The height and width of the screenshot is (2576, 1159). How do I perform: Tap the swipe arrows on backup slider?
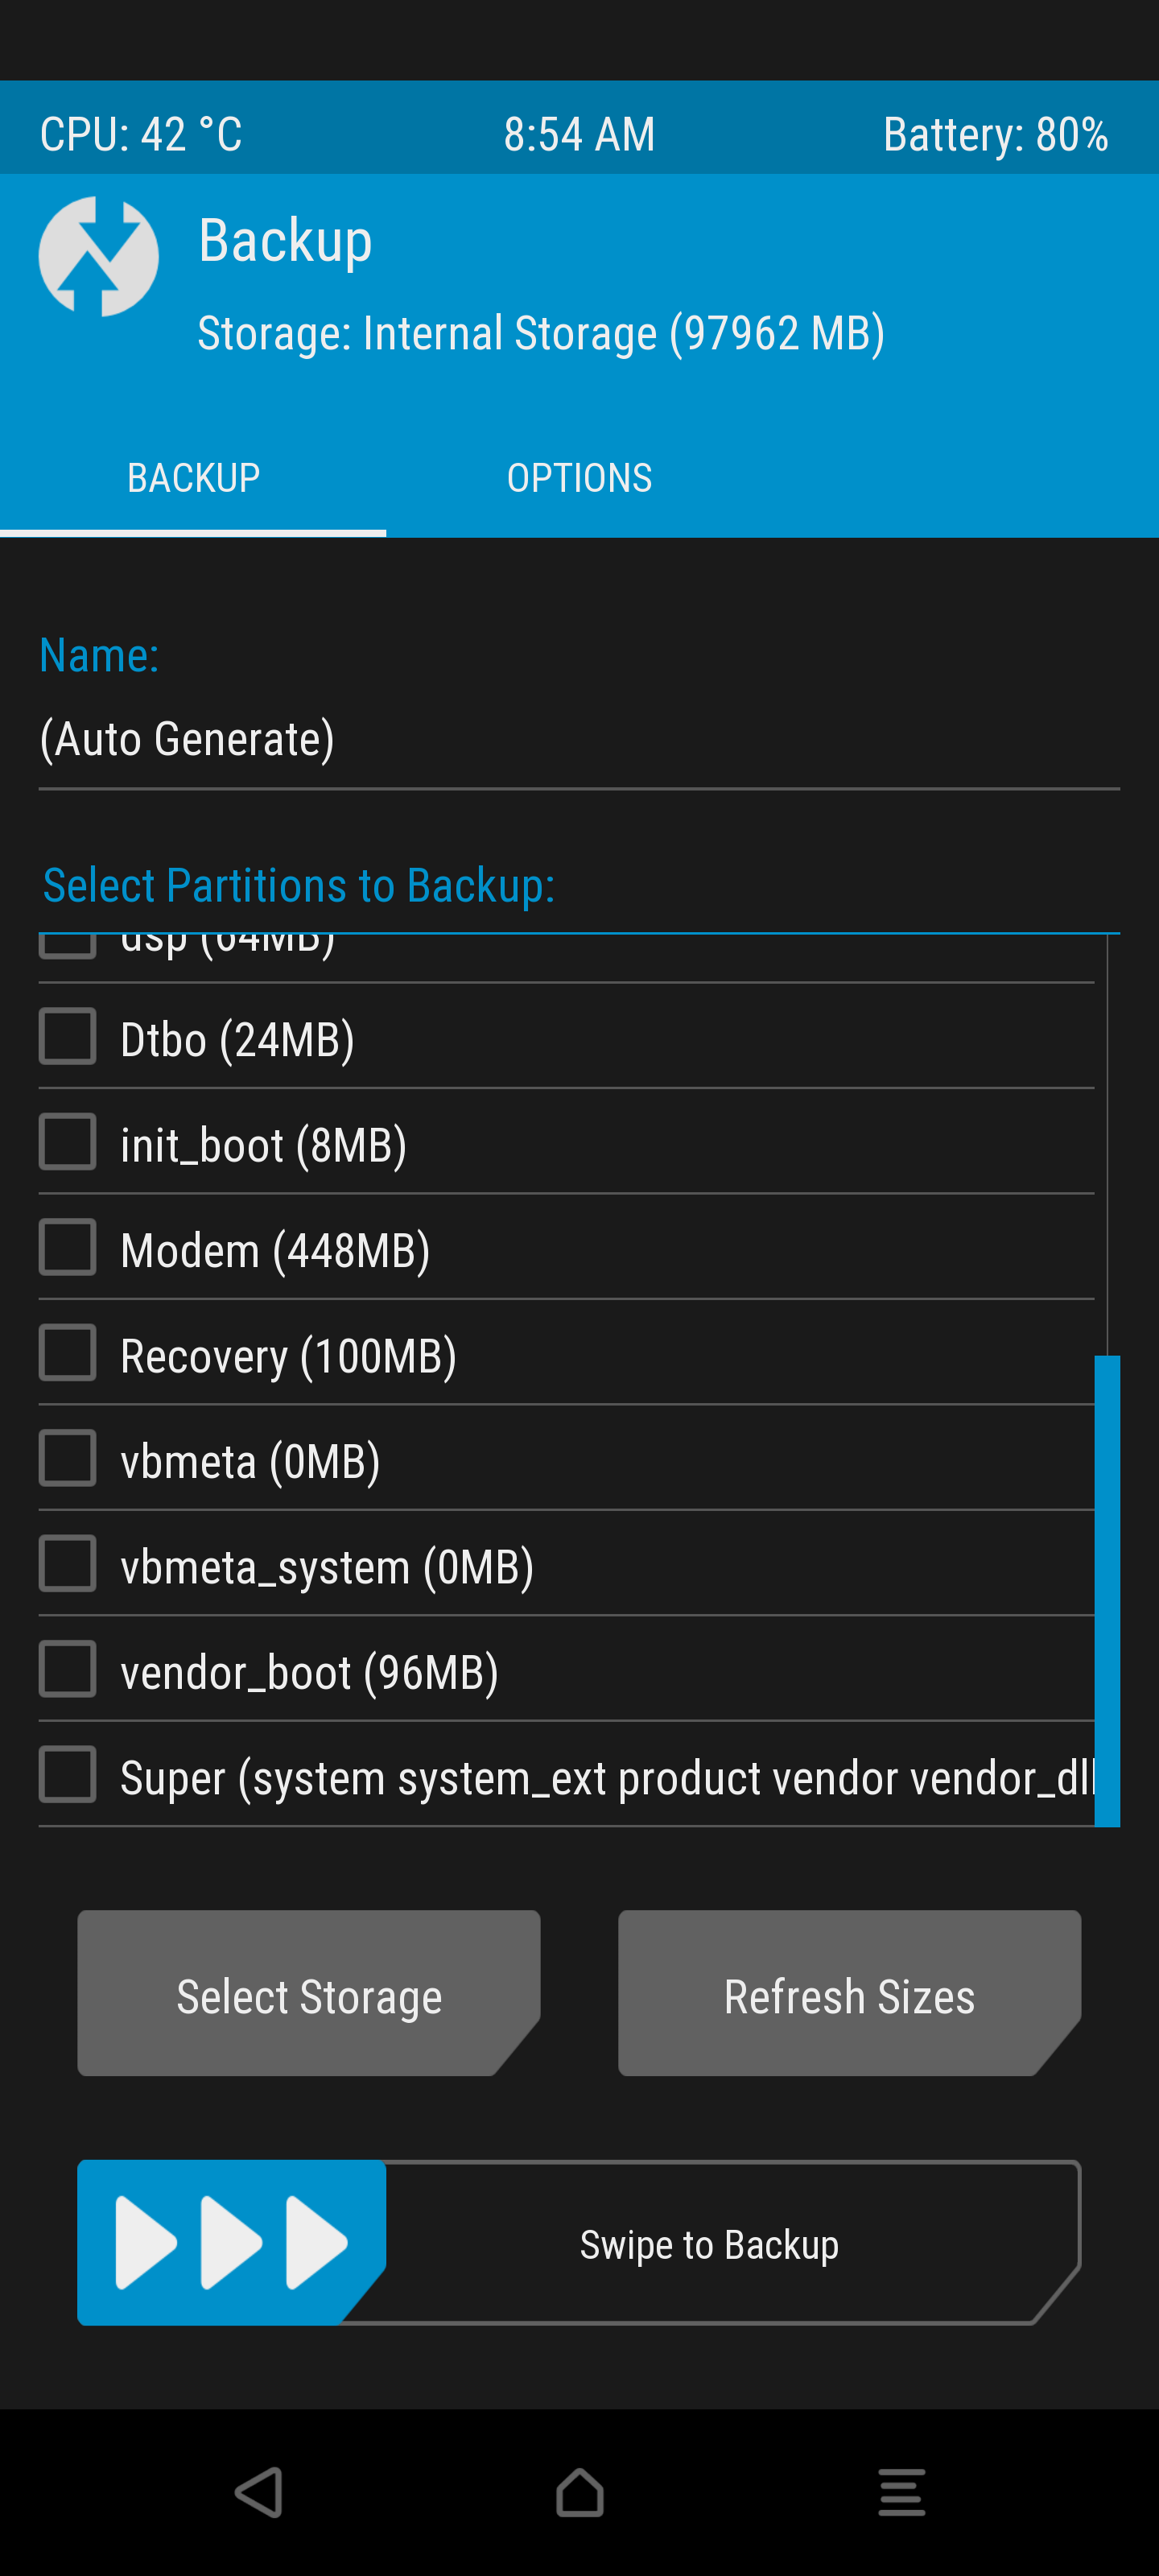click(x=231, y=2242)
